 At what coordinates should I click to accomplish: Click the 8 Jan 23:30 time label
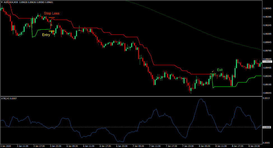(x=255, y=146)
